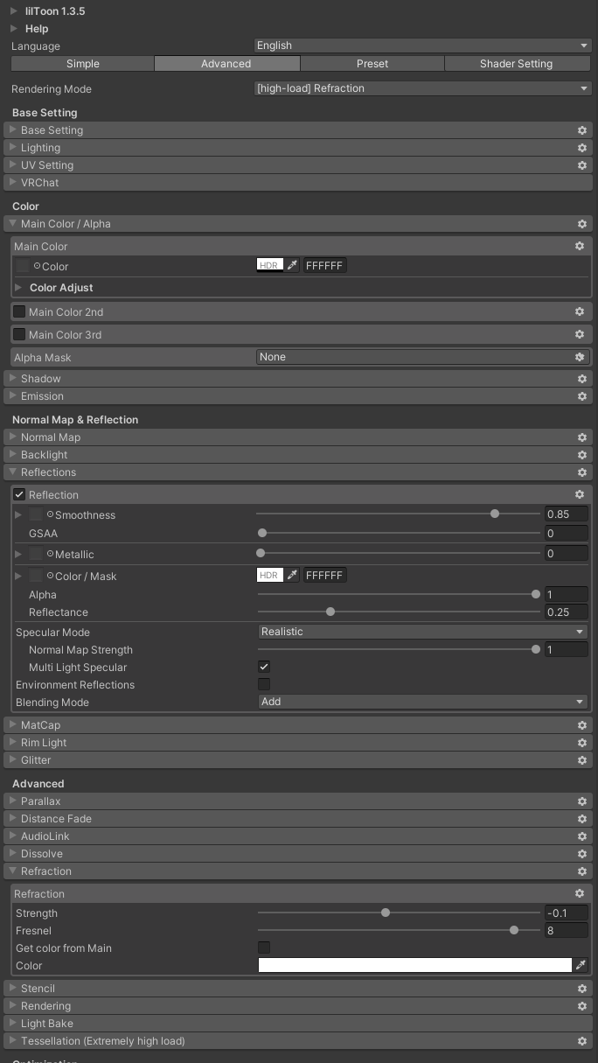Open gear menu for Stencil section
598x1063 pixels.
pyautogui.click(x=581, y=989)
